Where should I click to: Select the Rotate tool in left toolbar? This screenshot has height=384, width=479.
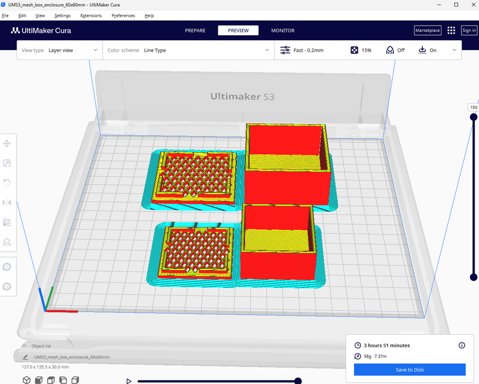point(7,183)
